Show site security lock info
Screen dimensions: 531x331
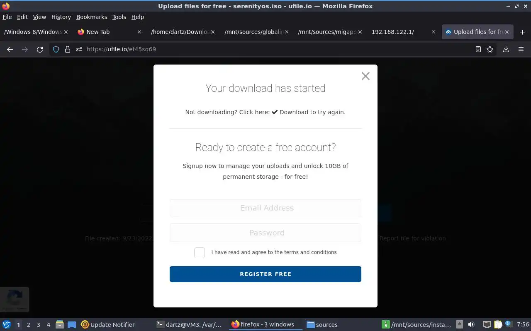pyautogui.click(x=68, y=49)
